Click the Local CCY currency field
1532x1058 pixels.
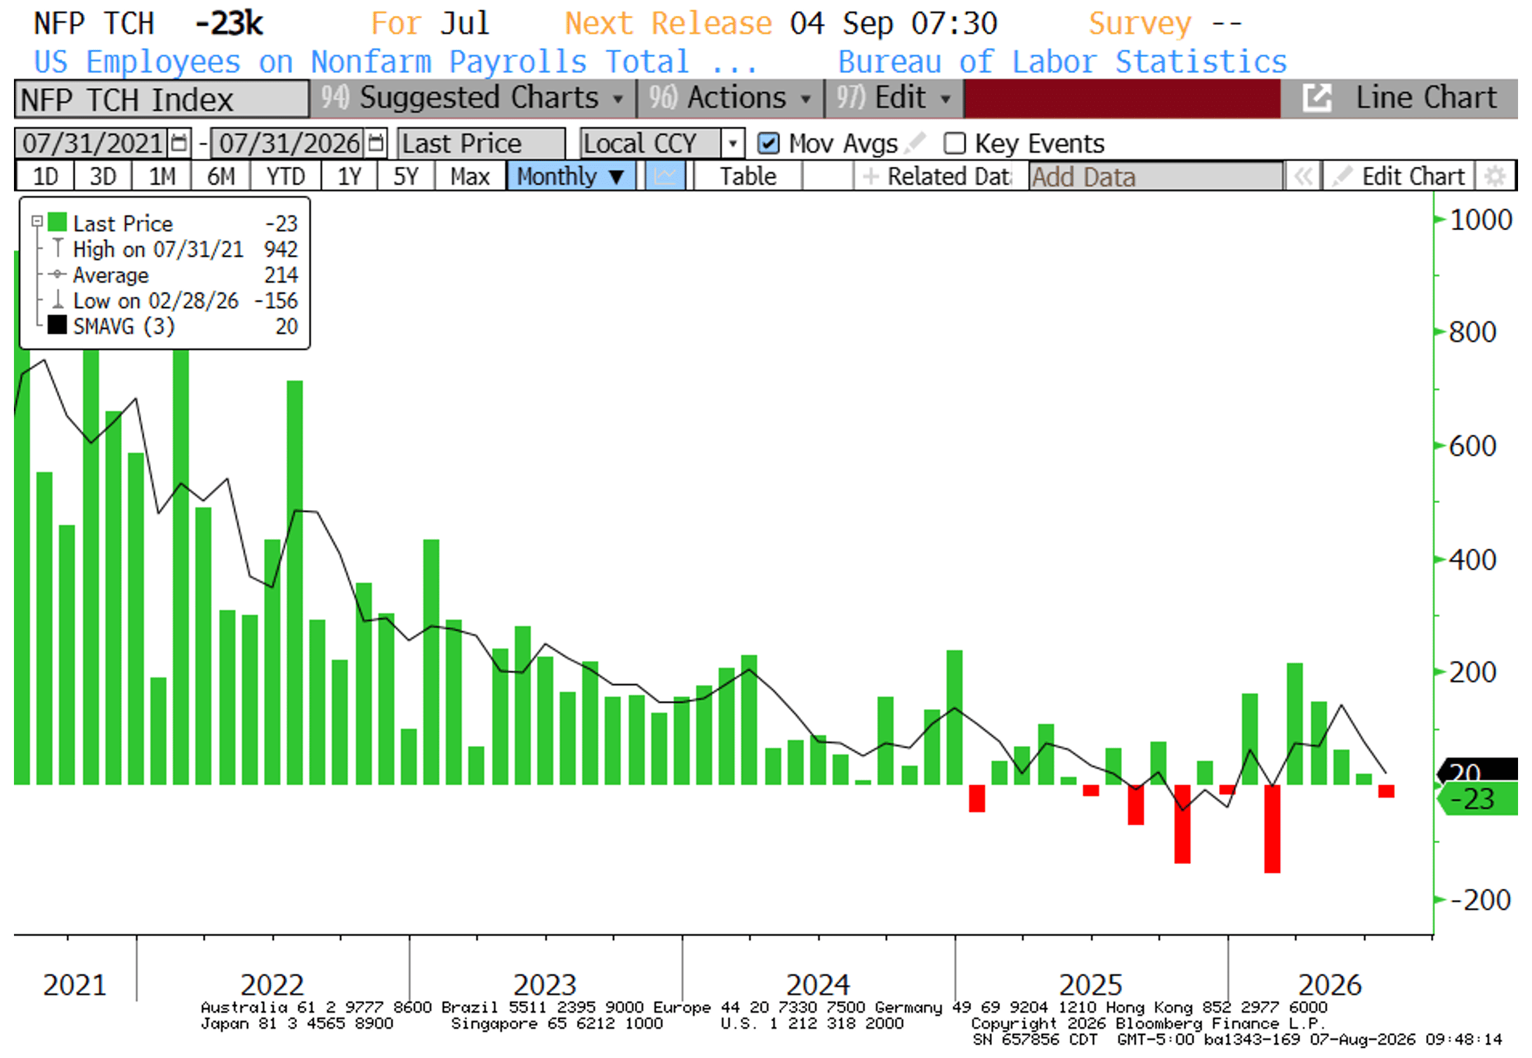tap(651, 143)
